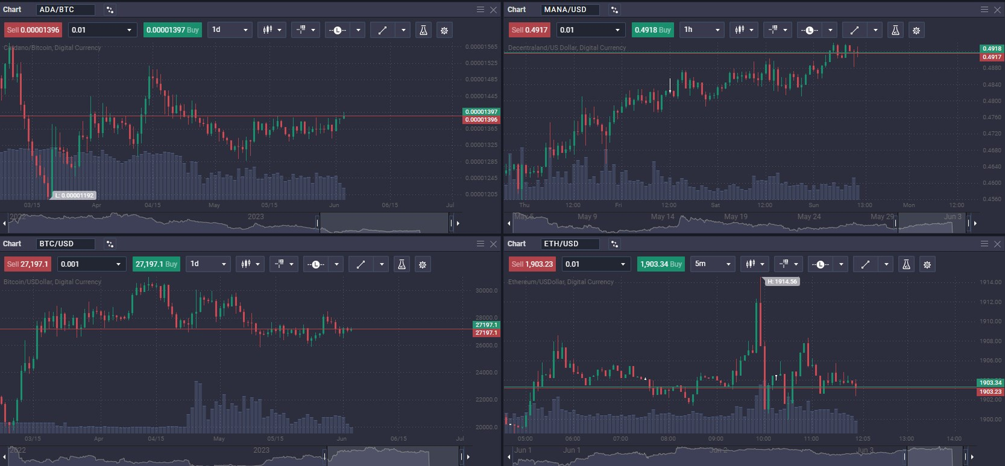The height and width of the screenshot is (466, 1005).
Task: Click right scroll arrow of MANA/USD navigator
Action: coord(975,223)
